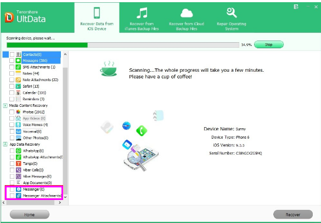Click the App Documents icon
The height and width of the screenshot is (223, 321).
[x=19, y=182]
